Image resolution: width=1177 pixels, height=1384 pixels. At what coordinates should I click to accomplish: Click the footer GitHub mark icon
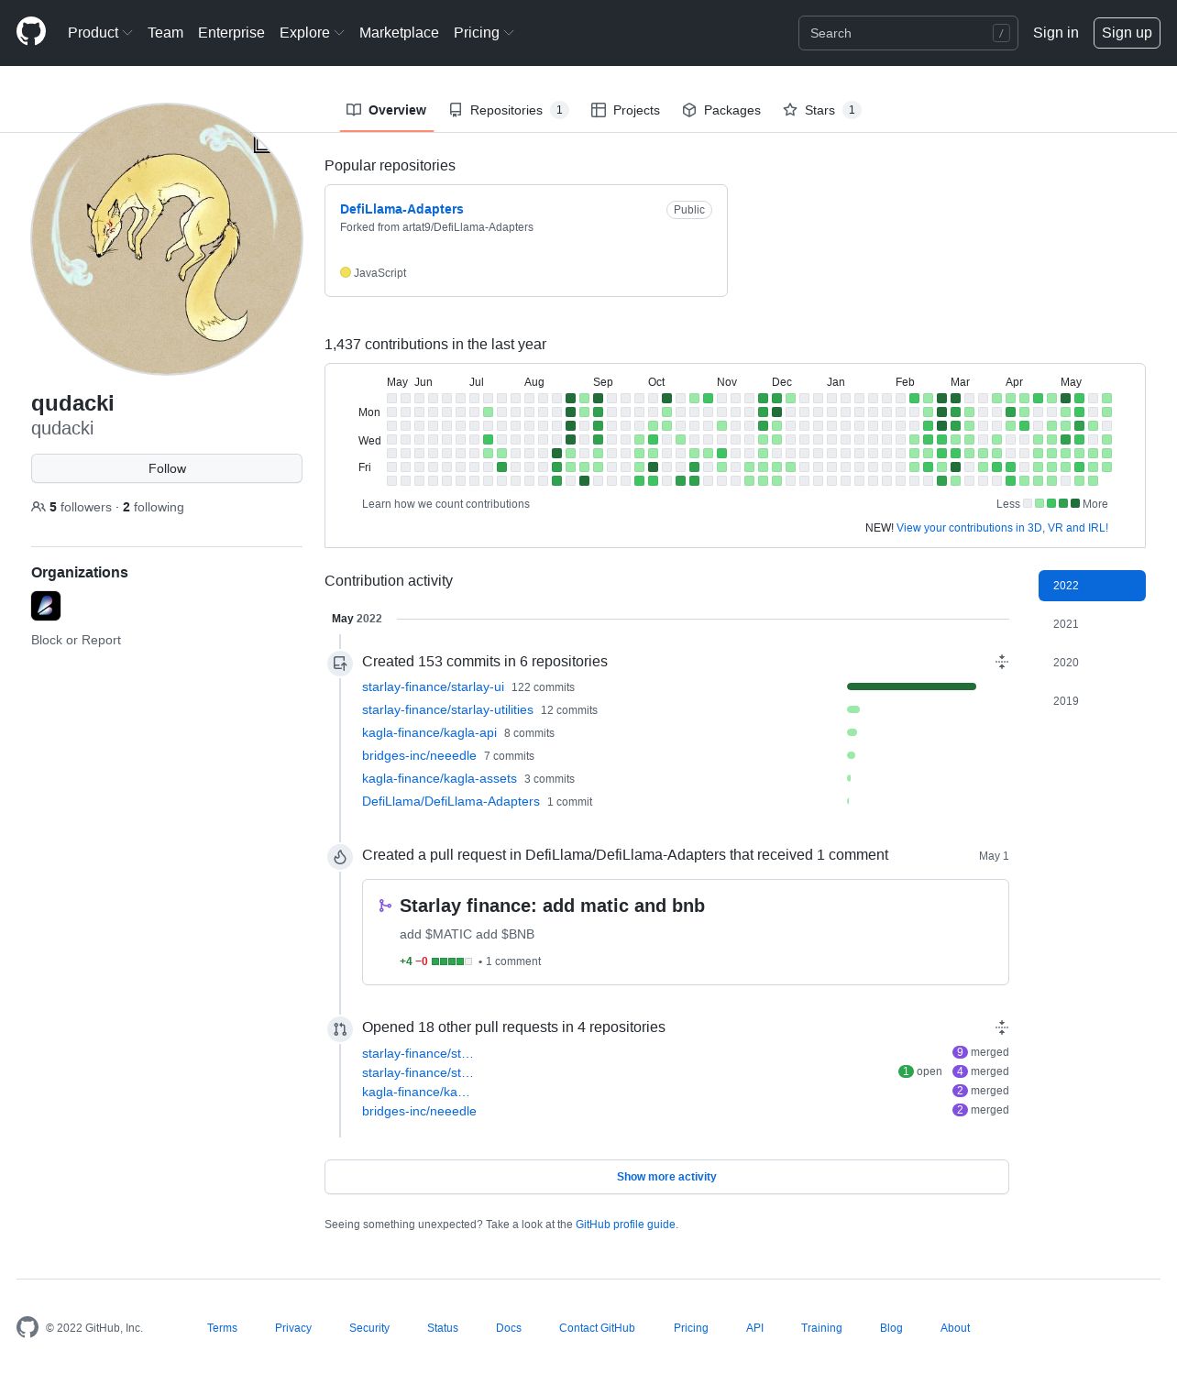coord(27,1327)
